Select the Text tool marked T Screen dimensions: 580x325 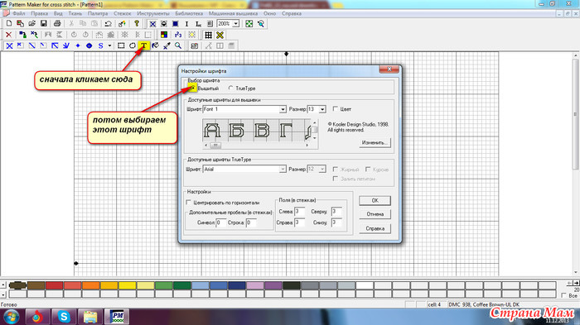(144, 45)
